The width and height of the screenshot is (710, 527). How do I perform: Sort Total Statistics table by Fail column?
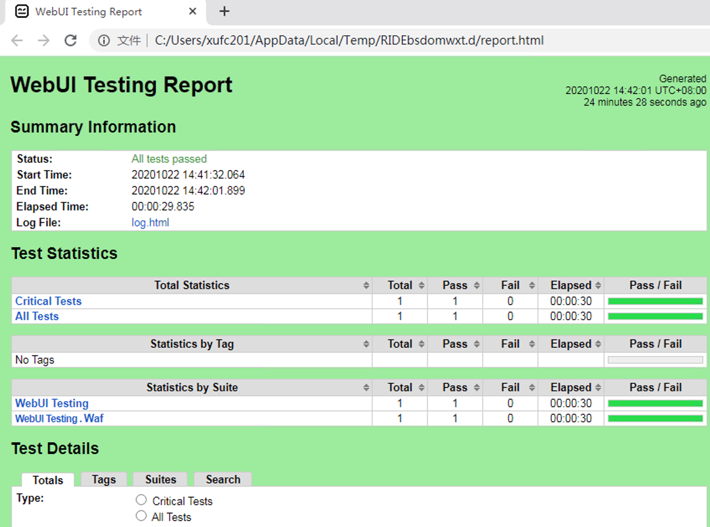pos(532,285)
